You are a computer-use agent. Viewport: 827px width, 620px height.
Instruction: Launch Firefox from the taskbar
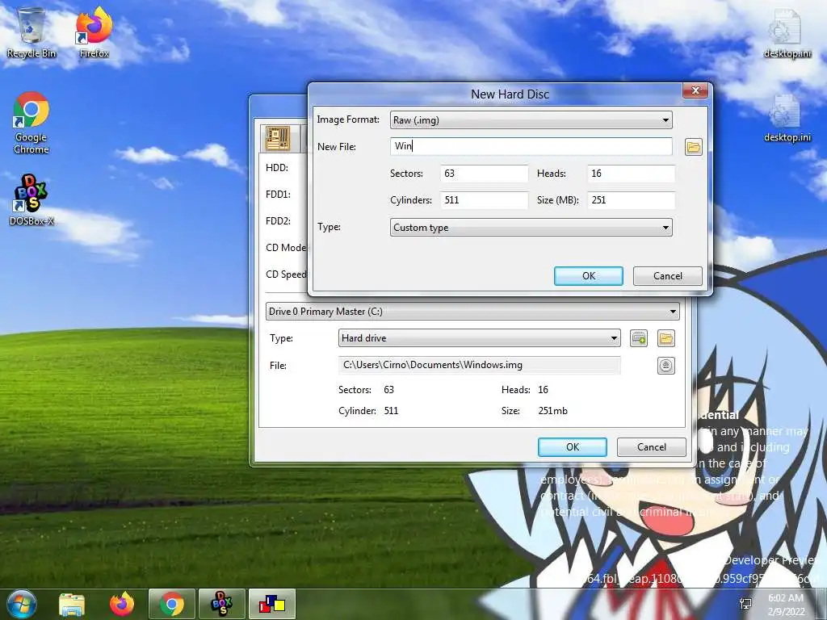coord(122,604)
